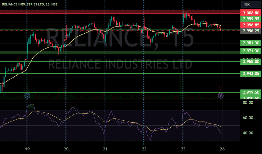Select the 2,981.30 price level label
Viewport: 262px width, 154px height.
point(251,43)
